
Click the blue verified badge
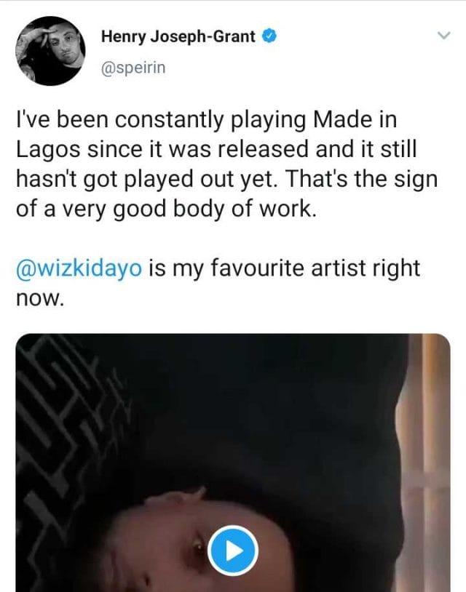pos(267,36)
